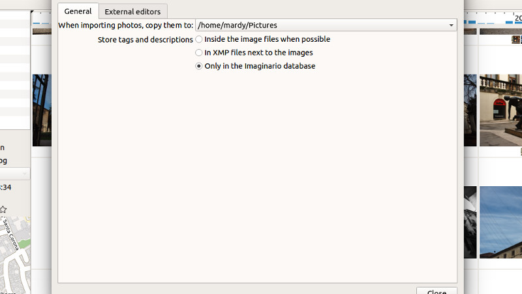522x294 pixels.
Task: Select the black-and-white photo right of dialog
Action: [470, 222]
